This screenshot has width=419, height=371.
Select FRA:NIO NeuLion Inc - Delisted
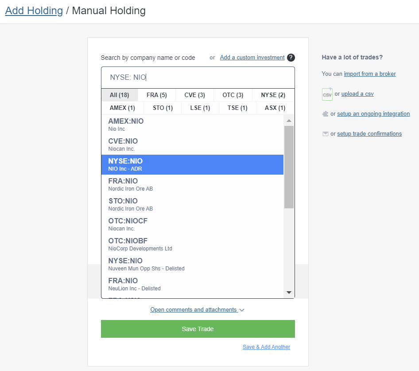pyautogui.click(x=192, y=284)
